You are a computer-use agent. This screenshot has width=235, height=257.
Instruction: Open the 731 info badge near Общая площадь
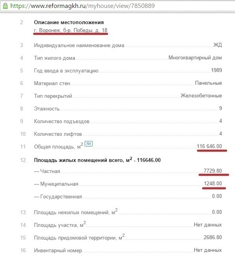pos(89,144)
